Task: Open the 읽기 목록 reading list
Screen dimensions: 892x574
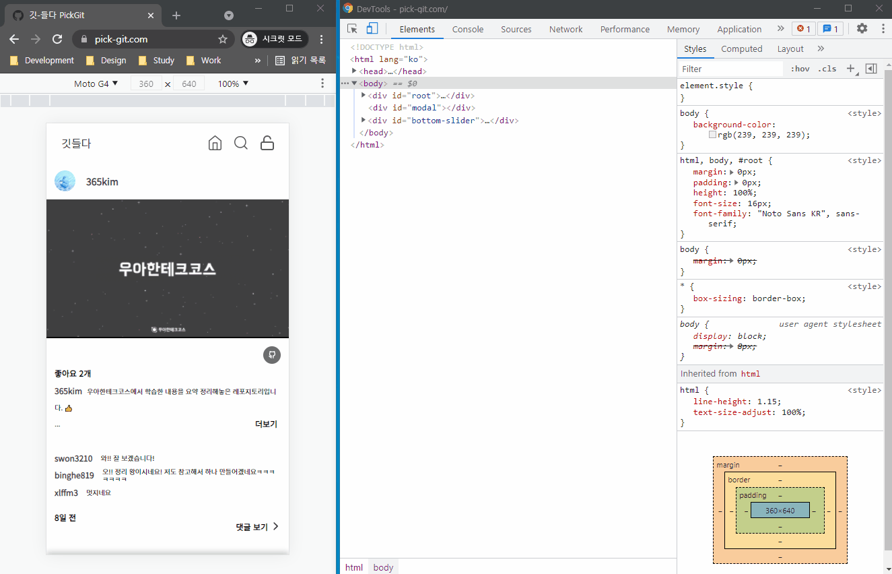Action: click(x=300, y=60)
